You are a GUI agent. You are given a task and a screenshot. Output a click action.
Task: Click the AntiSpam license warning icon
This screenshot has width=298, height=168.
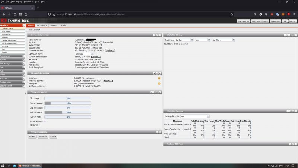[159, 83]
